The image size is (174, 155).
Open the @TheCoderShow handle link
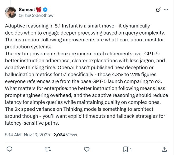click(36, 15)
